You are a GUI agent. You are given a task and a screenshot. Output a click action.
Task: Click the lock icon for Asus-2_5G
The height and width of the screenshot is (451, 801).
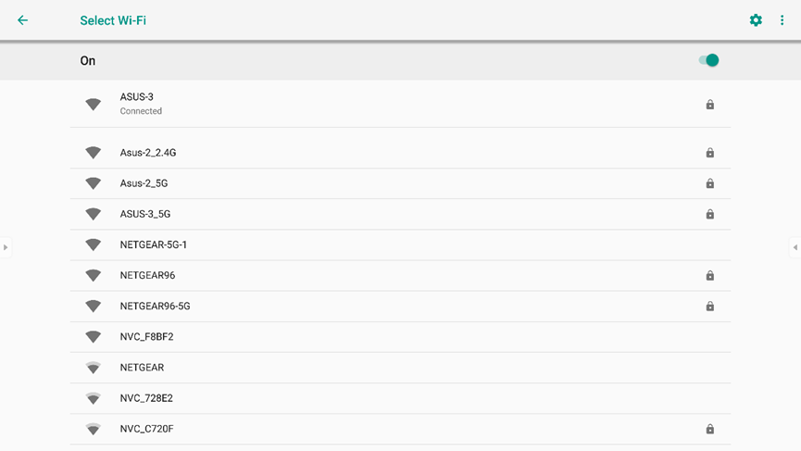point(709,183)
